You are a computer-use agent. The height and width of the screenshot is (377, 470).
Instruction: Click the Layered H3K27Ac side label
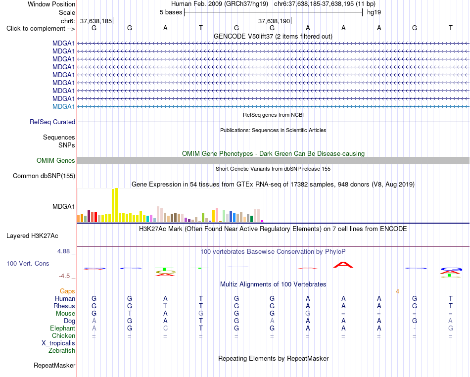click(x=32, y=236)
